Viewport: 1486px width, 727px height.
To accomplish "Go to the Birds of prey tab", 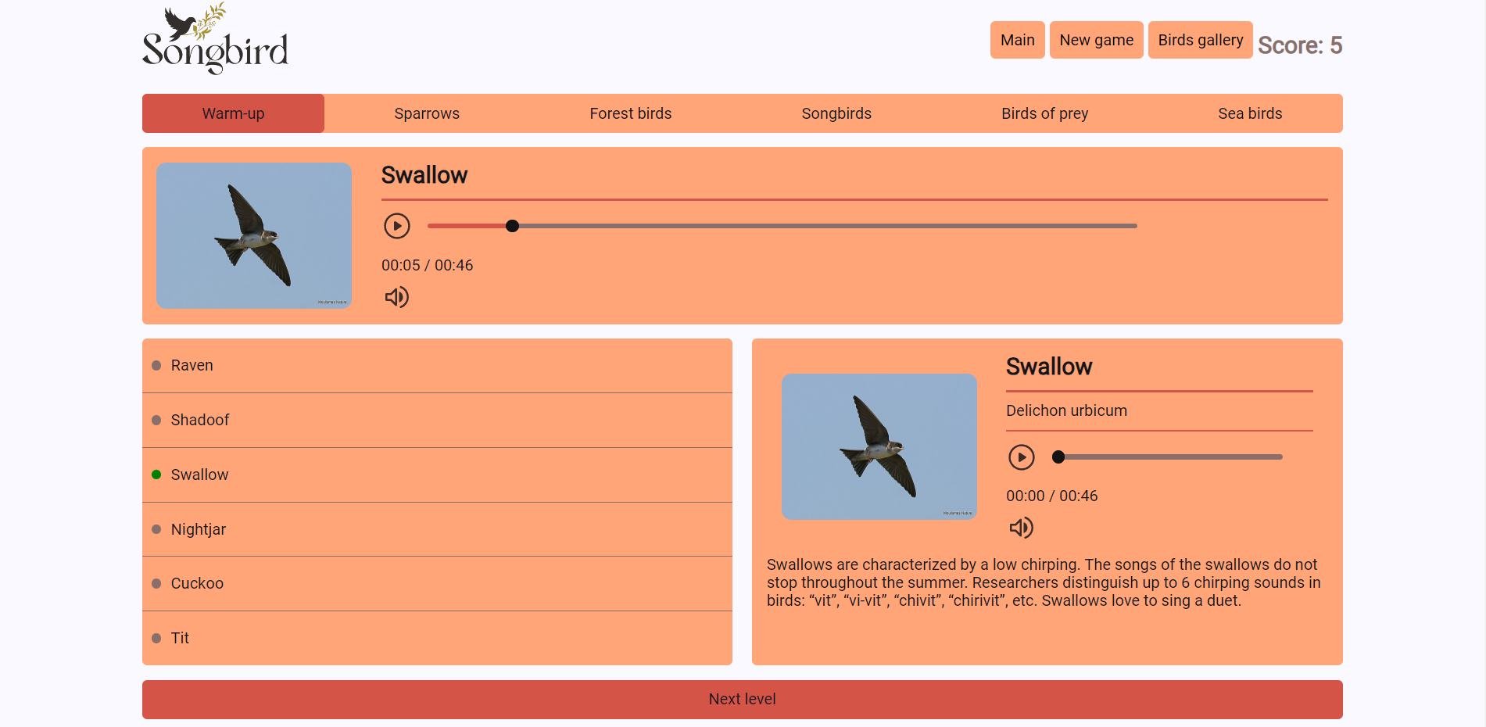I will click(1044, 113).
